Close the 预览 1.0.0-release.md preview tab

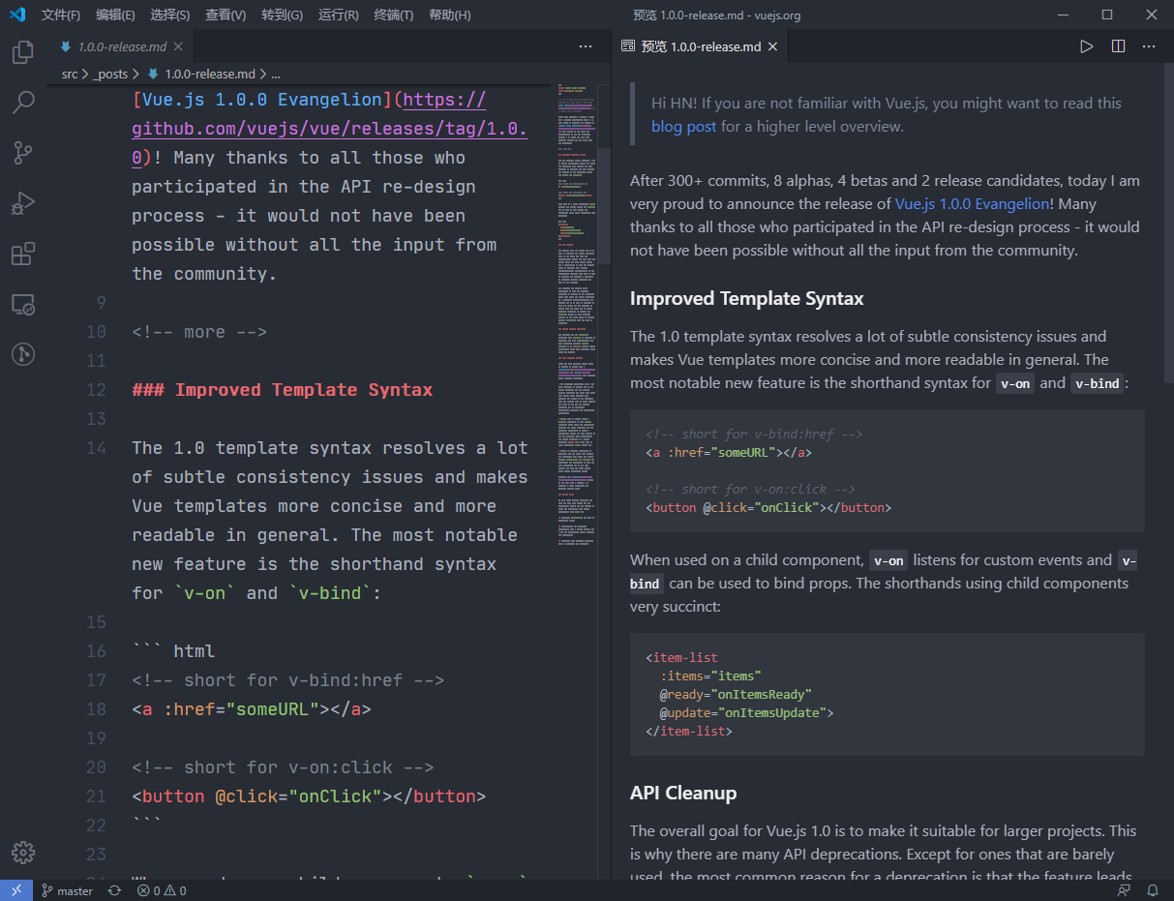(x=772, y=46)
